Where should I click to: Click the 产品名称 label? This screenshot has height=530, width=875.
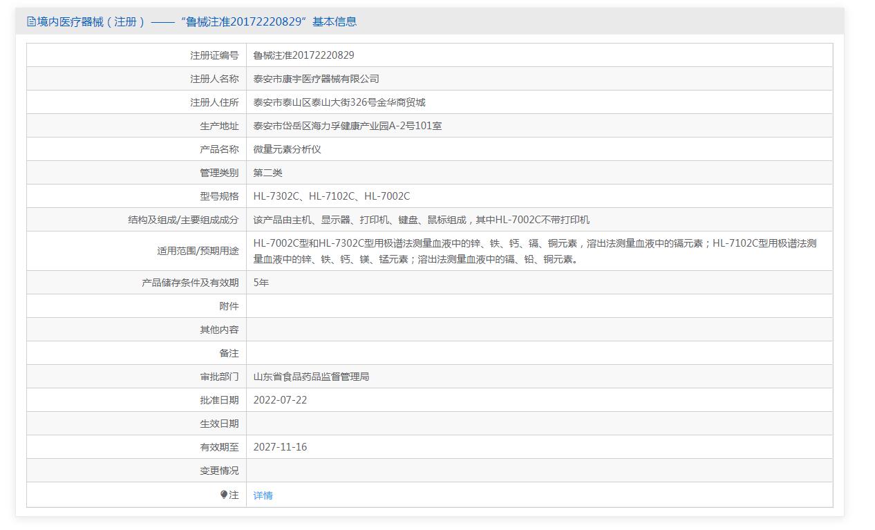[219, 149]
